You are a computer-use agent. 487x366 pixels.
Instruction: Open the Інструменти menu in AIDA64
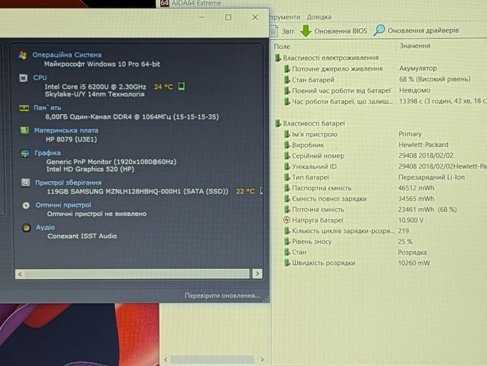[x=285, y=17]
